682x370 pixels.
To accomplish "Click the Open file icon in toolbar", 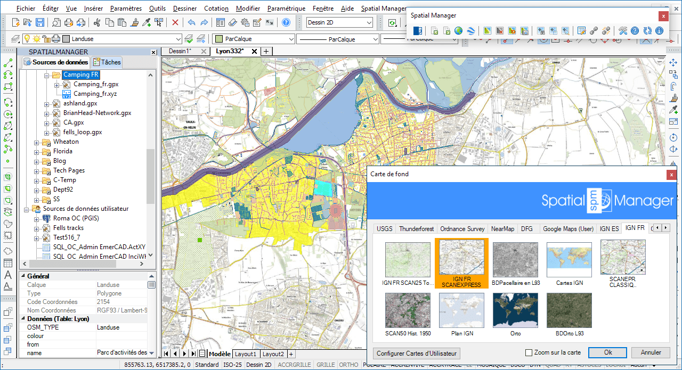I will (28, 22).
